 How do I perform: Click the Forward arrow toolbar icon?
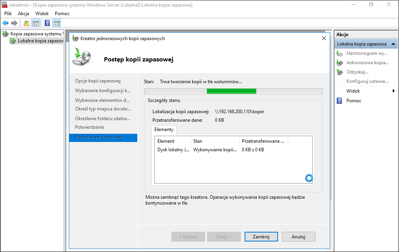(14, 23)
